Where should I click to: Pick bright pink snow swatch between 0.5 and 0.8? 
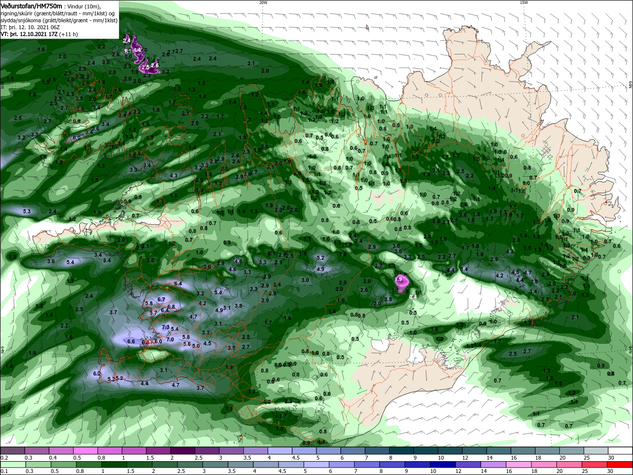coord(85,451)
